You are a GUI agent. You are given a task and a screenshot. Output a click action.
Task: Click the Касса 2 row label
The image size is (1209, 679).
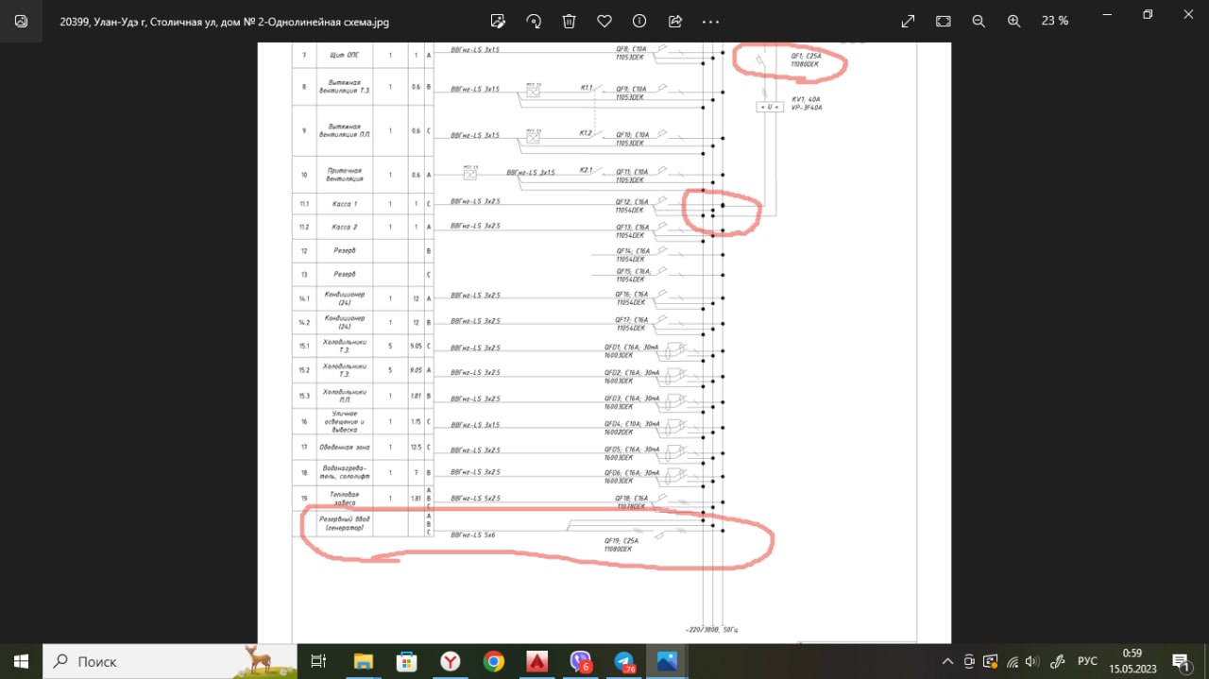click(x=343, y=227)
